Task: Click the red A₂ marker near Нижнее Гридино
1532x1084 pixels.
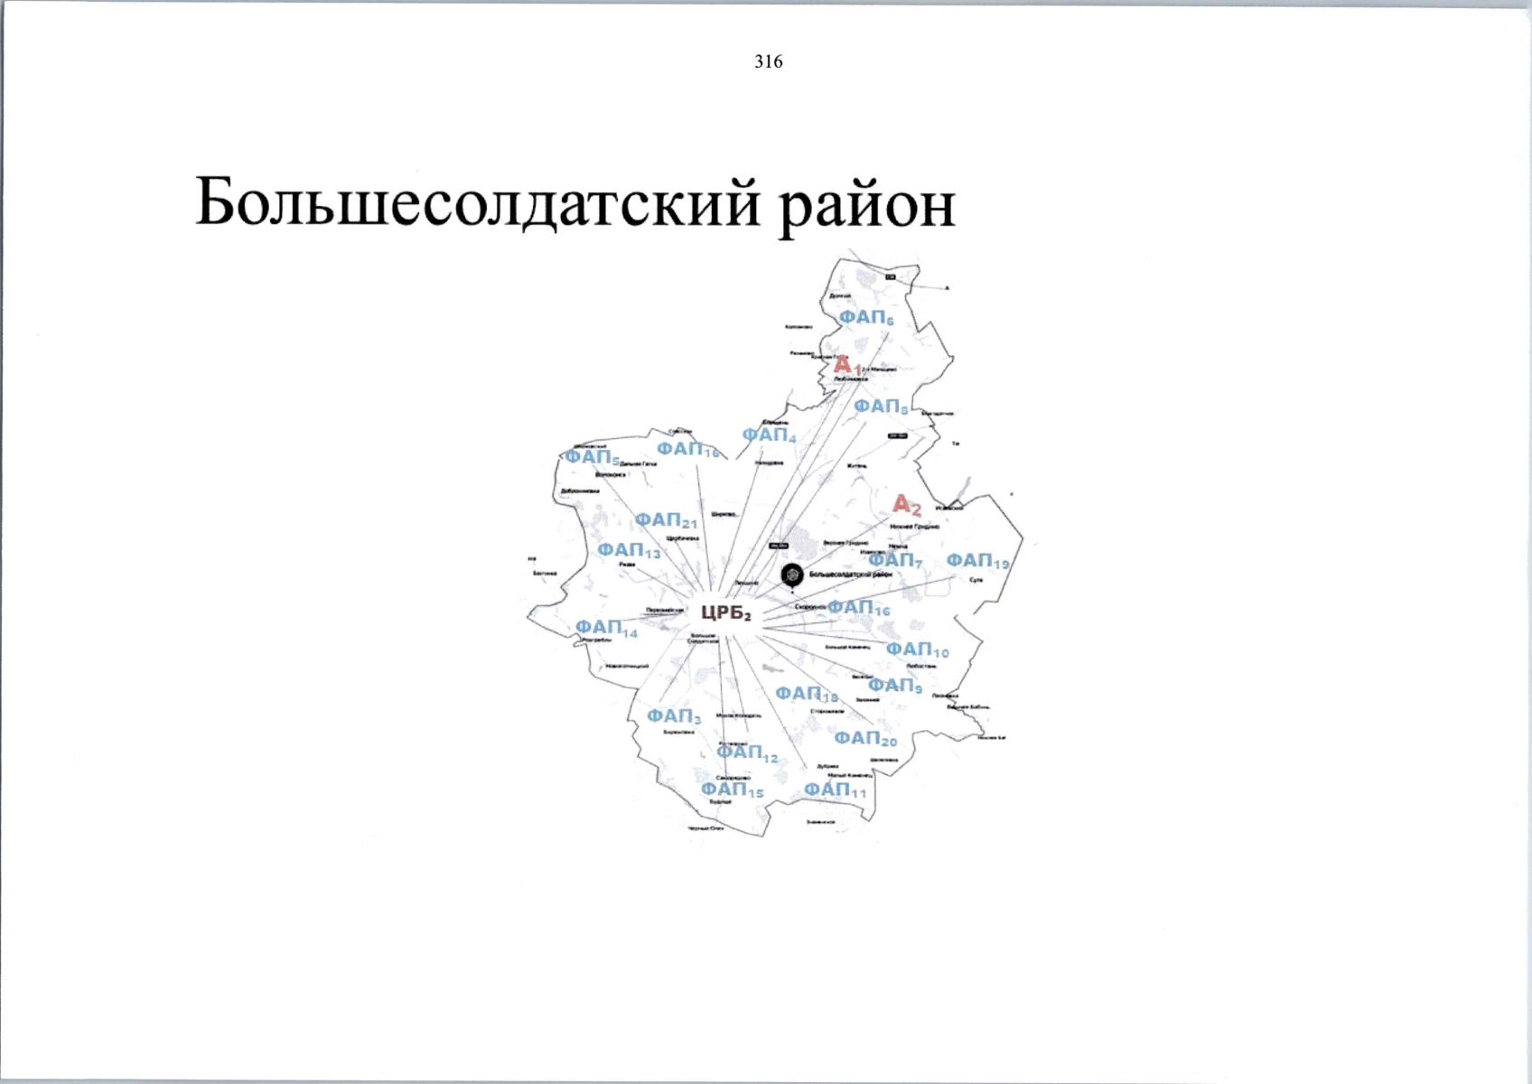Action: click(907, 505)
